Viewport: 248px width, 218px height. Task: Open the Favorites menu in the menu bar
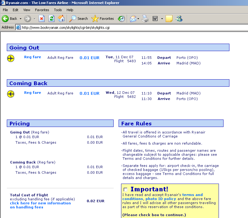(42, 10)
